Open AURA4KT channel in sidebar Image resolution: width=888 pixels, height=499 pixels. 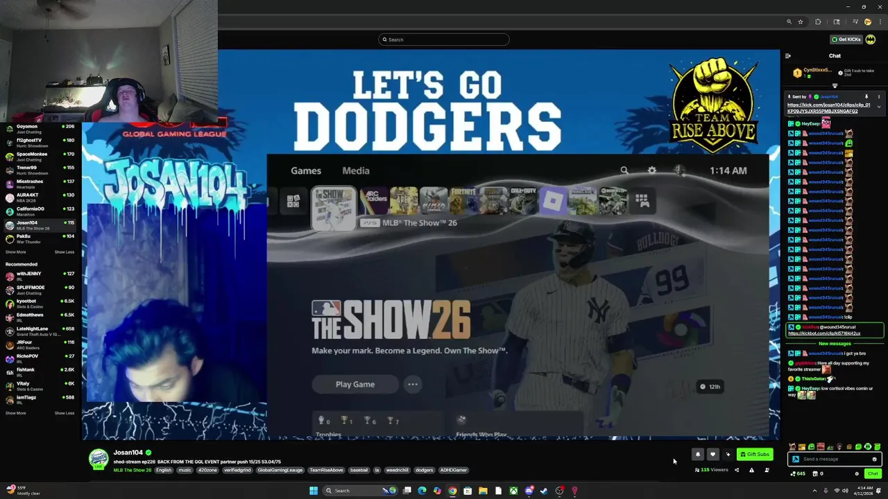click(40, 198)
